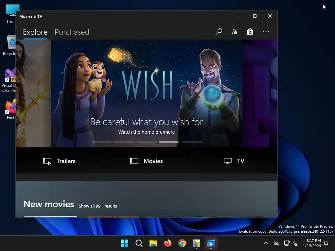Click the OneDrive cloud tray icon
Viewport: 335px width, 251px height.
click(276, 243)
